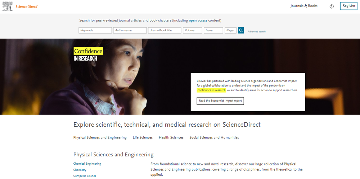Select Social Sciences and Humanities tab

point(214,138)
